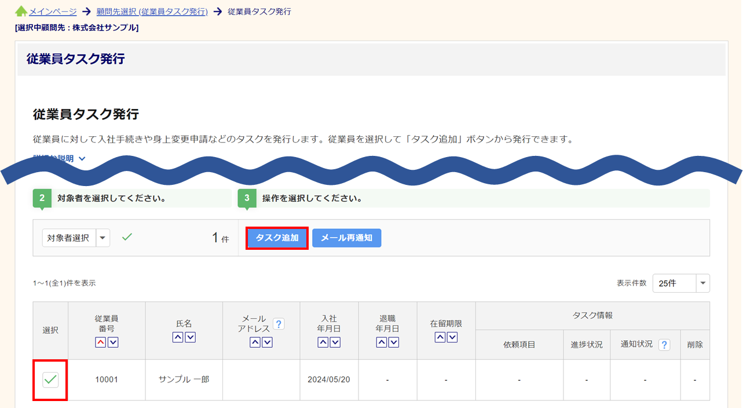
Task: Click the メール再通知 button
Action: (x=346, y=238)
